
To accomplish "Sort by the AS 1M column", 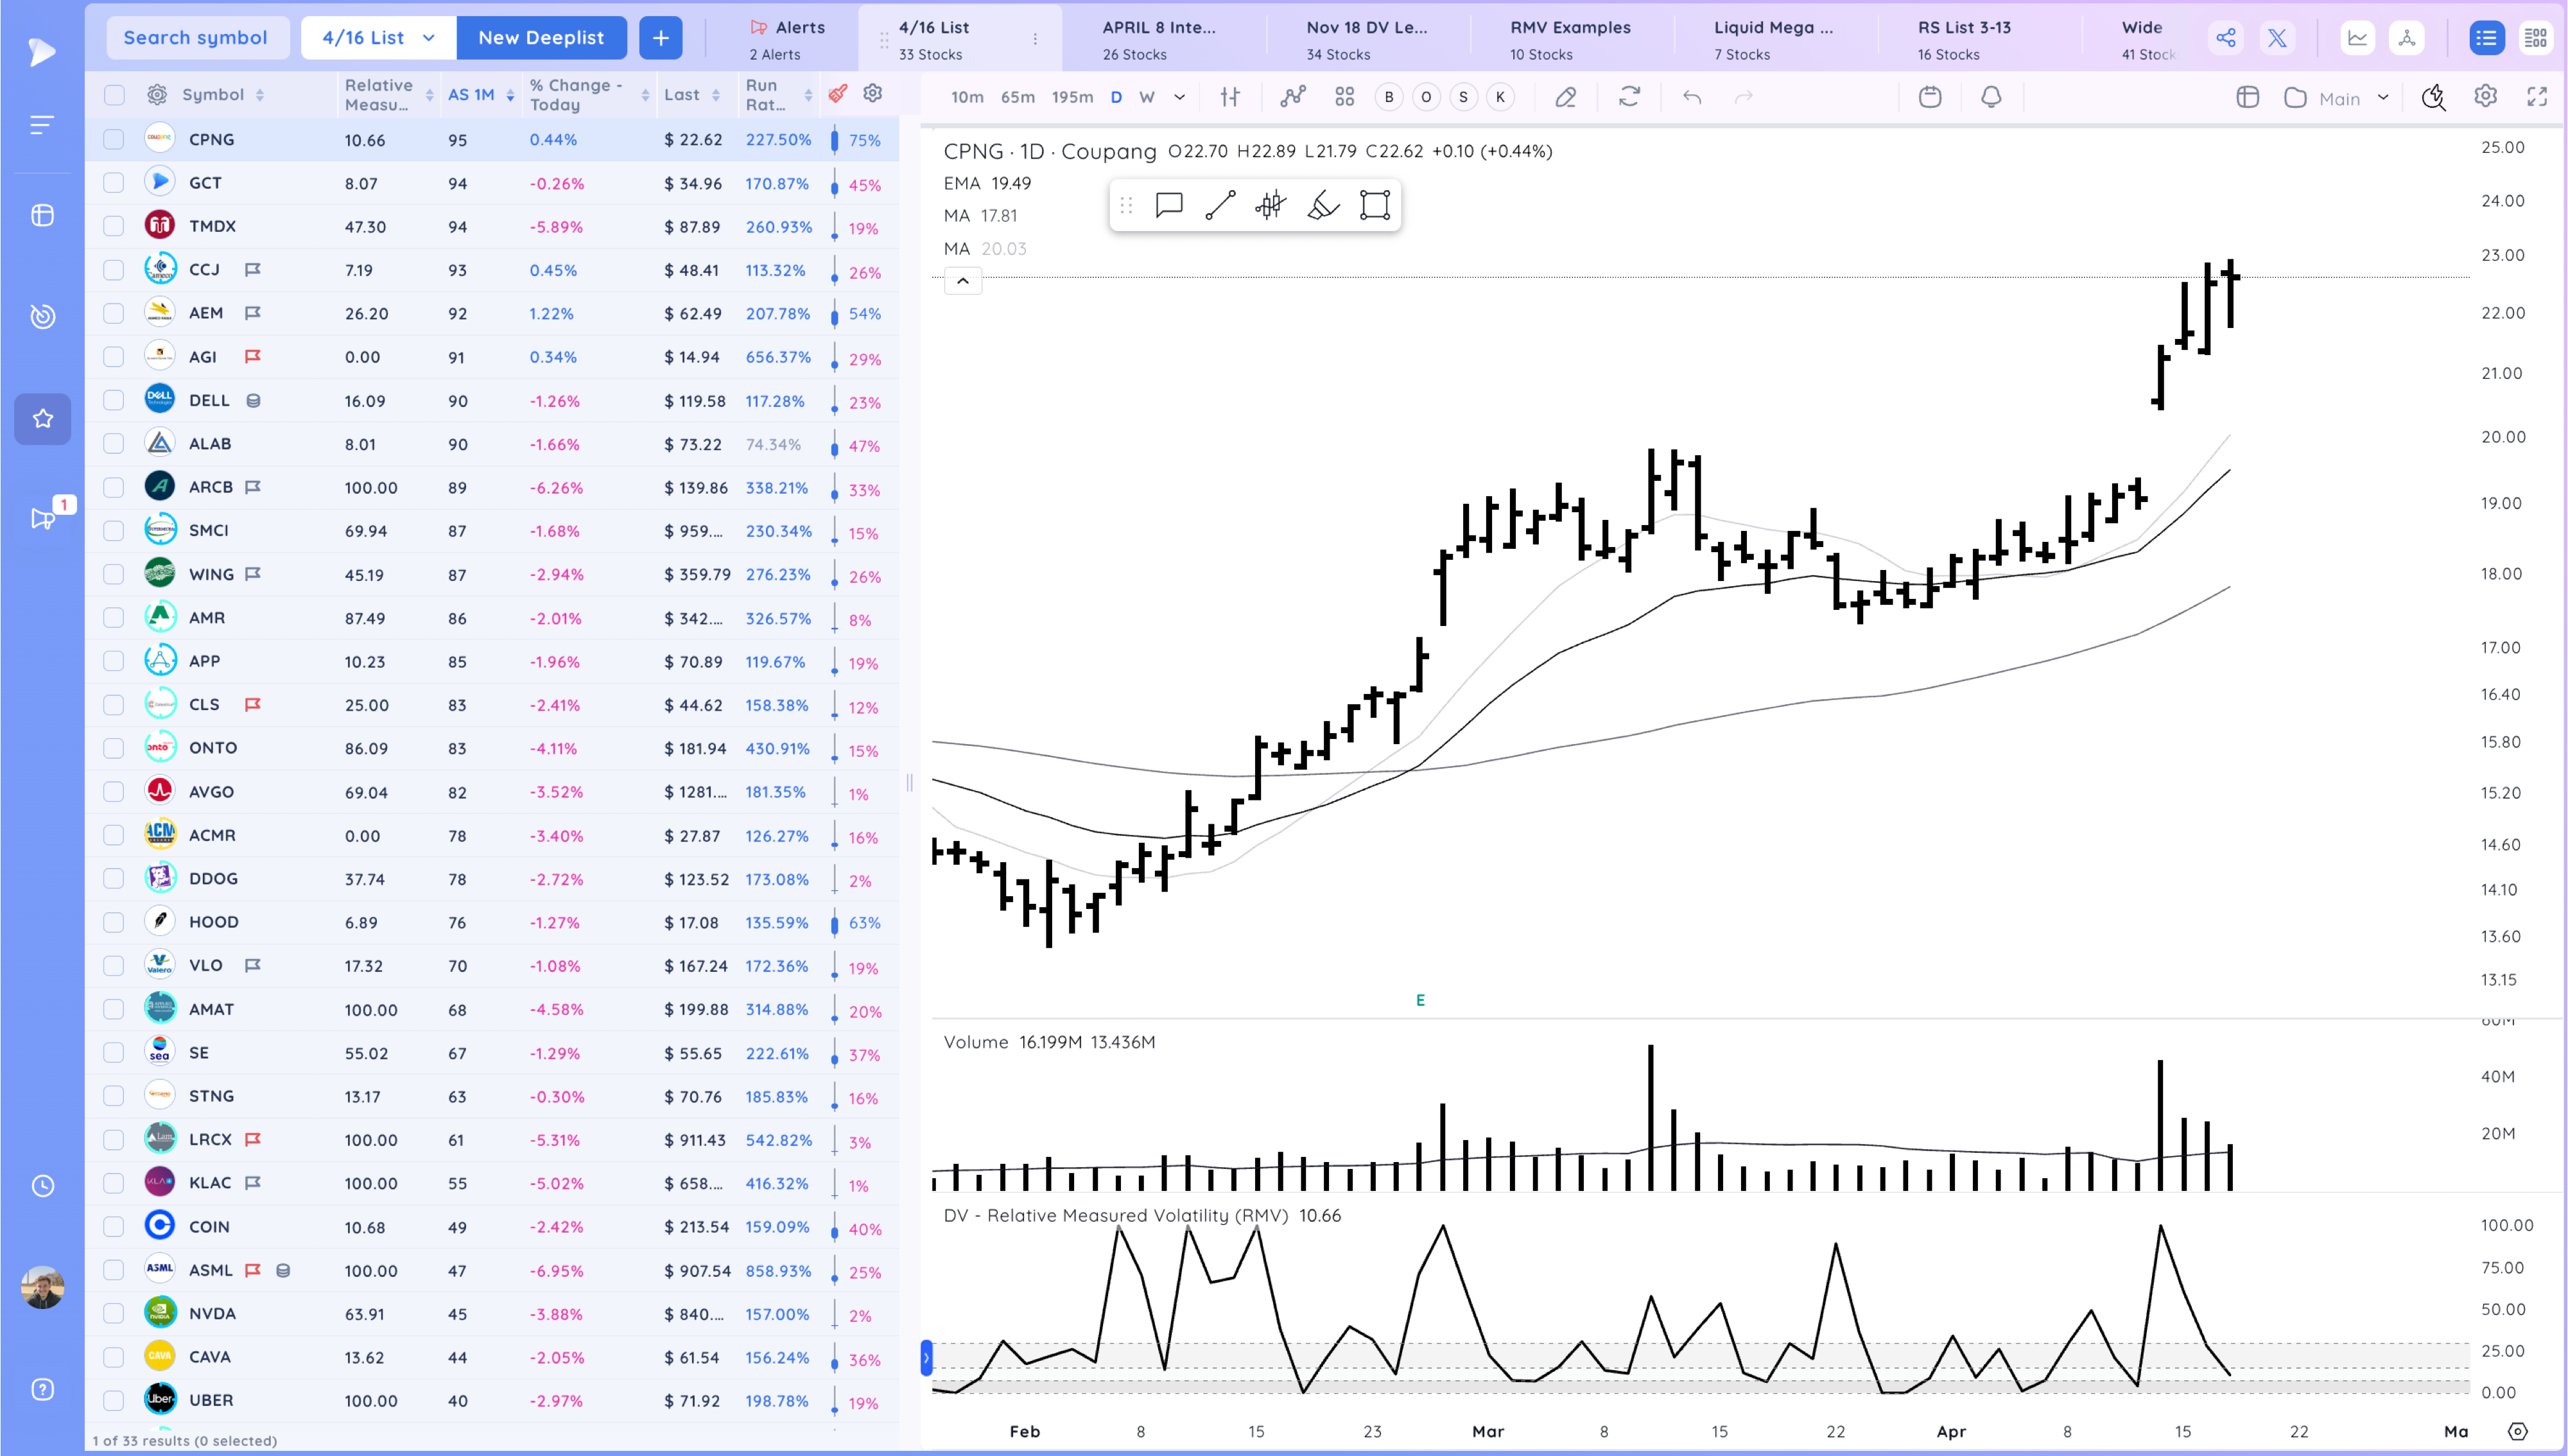I will coord(481,95).
